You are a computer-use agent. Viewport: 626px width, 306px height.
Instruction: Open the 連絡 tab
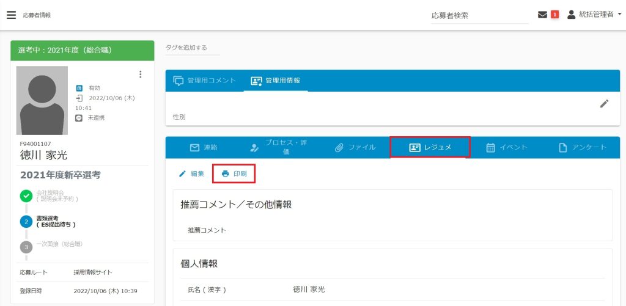point(204,147)
